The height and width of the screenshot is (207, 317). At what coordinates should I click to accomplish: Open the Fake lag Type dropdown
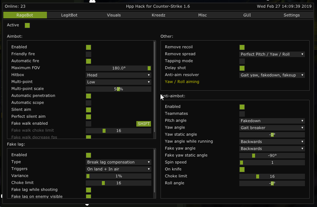pyautogui.click(x=118, y=162)
